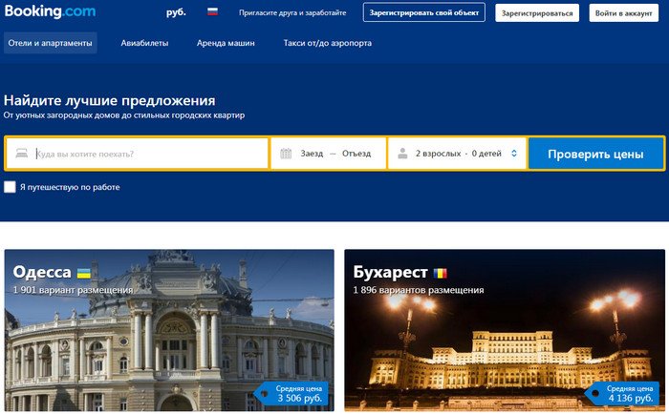The width and height of the screenshot is (669, 414).
Task: Click the calendar icon beside Заезд
Action: click(286, 154)
